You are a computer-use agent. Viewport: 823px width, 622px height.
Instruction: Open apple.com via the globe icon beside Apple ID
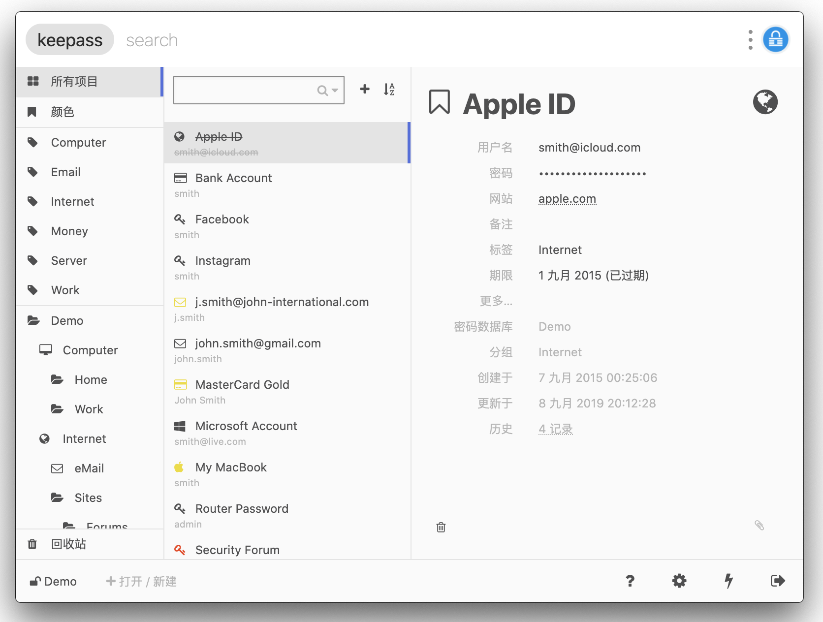tap(765, 102)
